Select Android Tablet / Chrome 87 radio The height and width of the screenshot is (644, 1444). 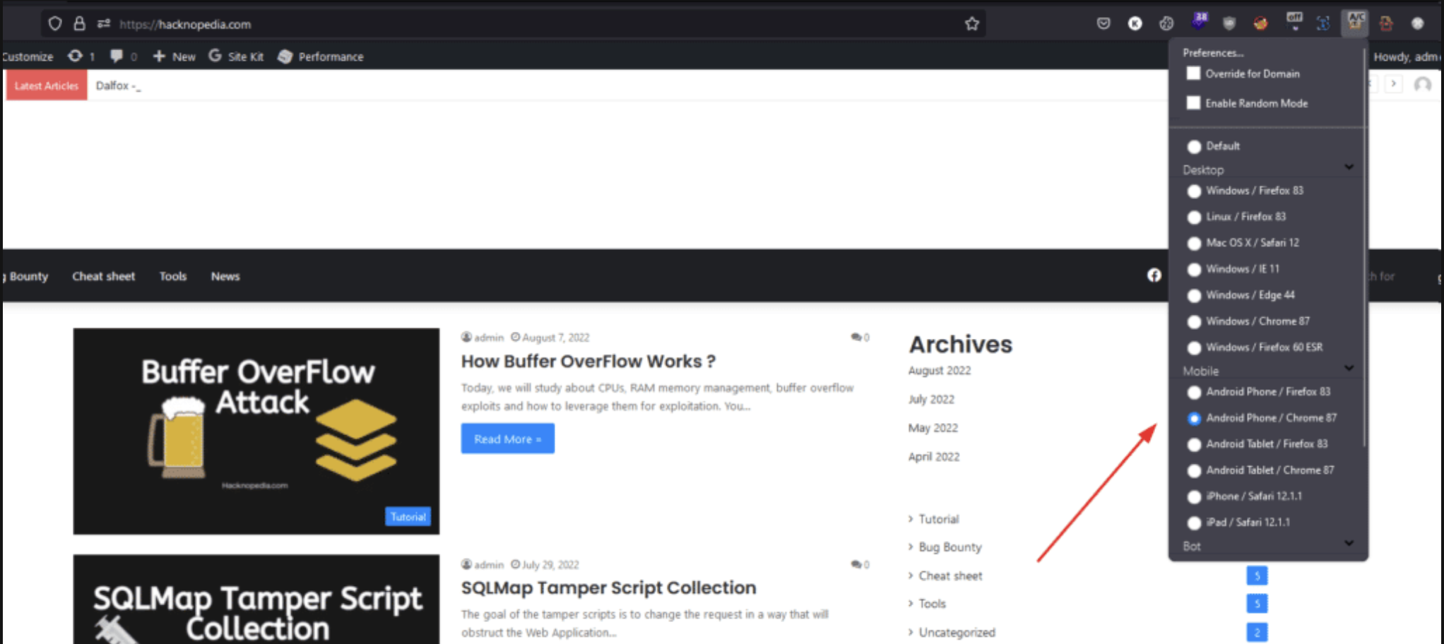point(1194,470)
